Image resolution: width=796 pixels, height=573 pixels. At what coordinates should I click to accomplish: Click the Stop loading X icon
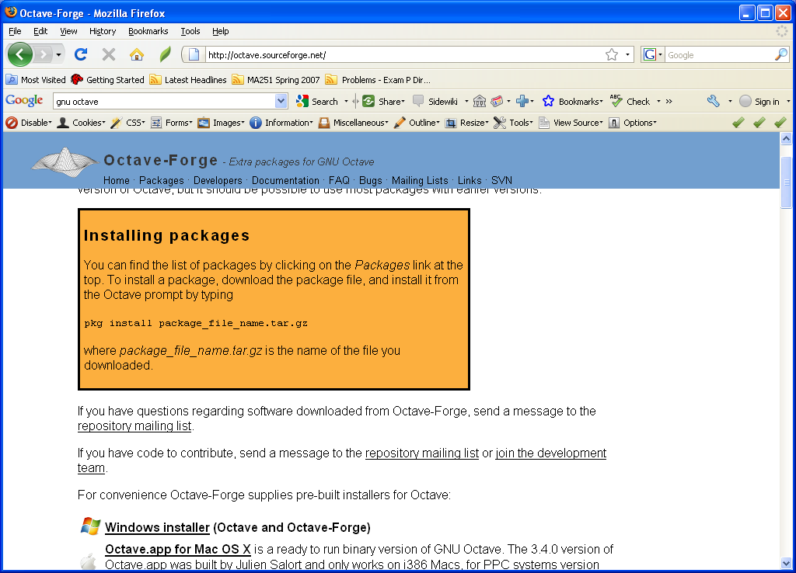click(x=109, y=54)
